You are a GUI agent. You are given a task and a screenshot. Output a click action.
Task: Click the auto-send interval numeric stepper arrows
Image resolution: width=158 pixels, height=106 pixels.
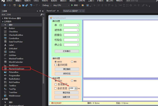click(75, 88)
